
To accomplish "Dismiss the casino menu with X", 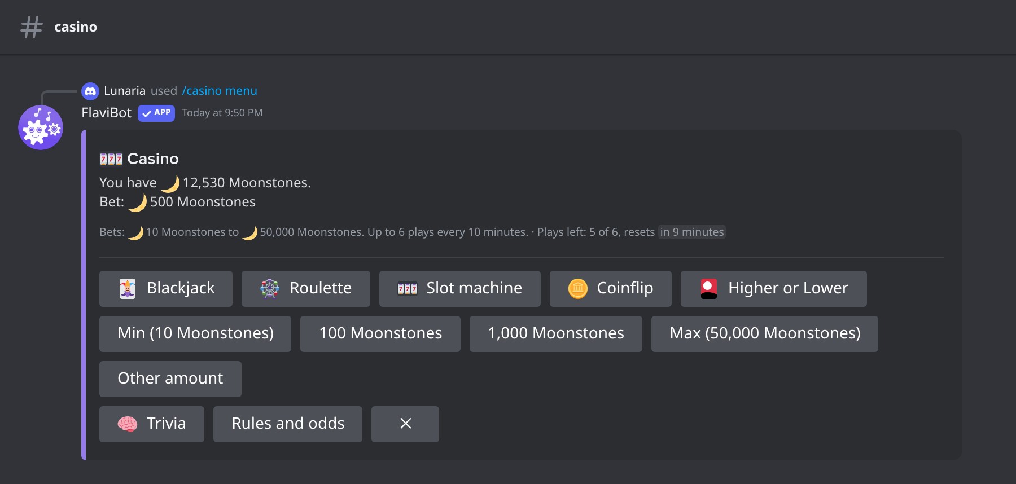I will point(405,424).
